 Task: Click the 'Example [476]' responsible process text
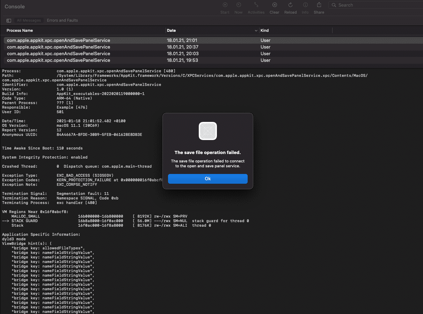(72, 107)
